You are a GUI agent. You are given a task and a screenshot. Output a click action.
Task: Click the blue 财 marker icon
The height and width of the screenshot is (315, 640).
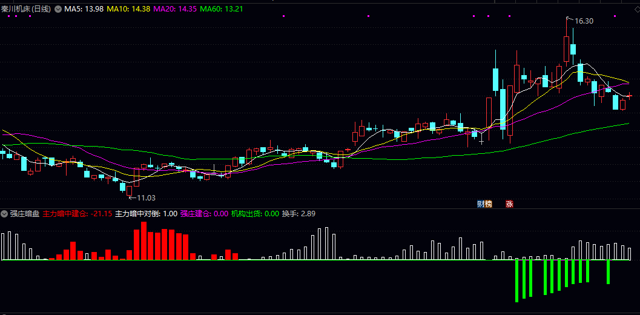coord(481,204)
